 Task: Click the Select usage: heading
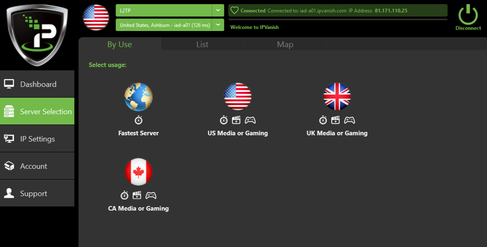pyautogui.click(x=108, y=65)
